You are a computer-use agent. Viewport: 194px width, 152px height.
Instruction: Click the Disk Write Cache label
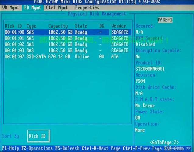coord(156,87)
